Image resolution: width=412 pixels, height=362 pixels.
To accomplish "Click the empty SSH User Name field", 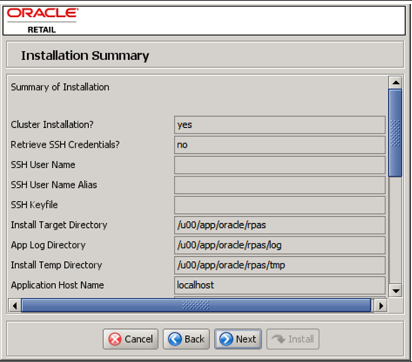I will pyautogui.click(x=279, y=165).
